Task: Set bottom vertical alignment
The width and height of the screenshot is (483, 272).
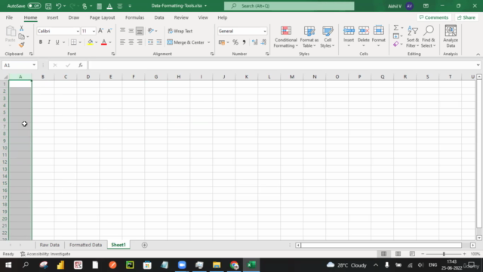Action: (x=140, y=31)
